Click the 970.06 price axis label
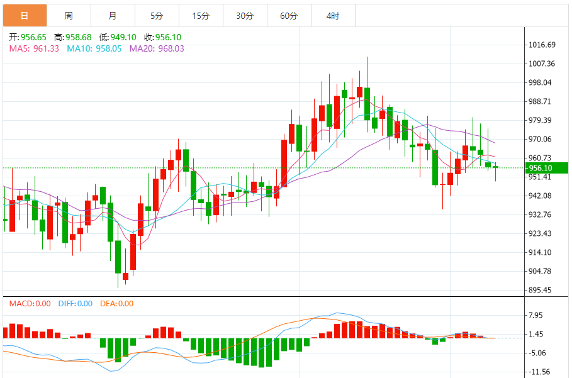Screen dimensions: 572x378 [x=541, y=139]
